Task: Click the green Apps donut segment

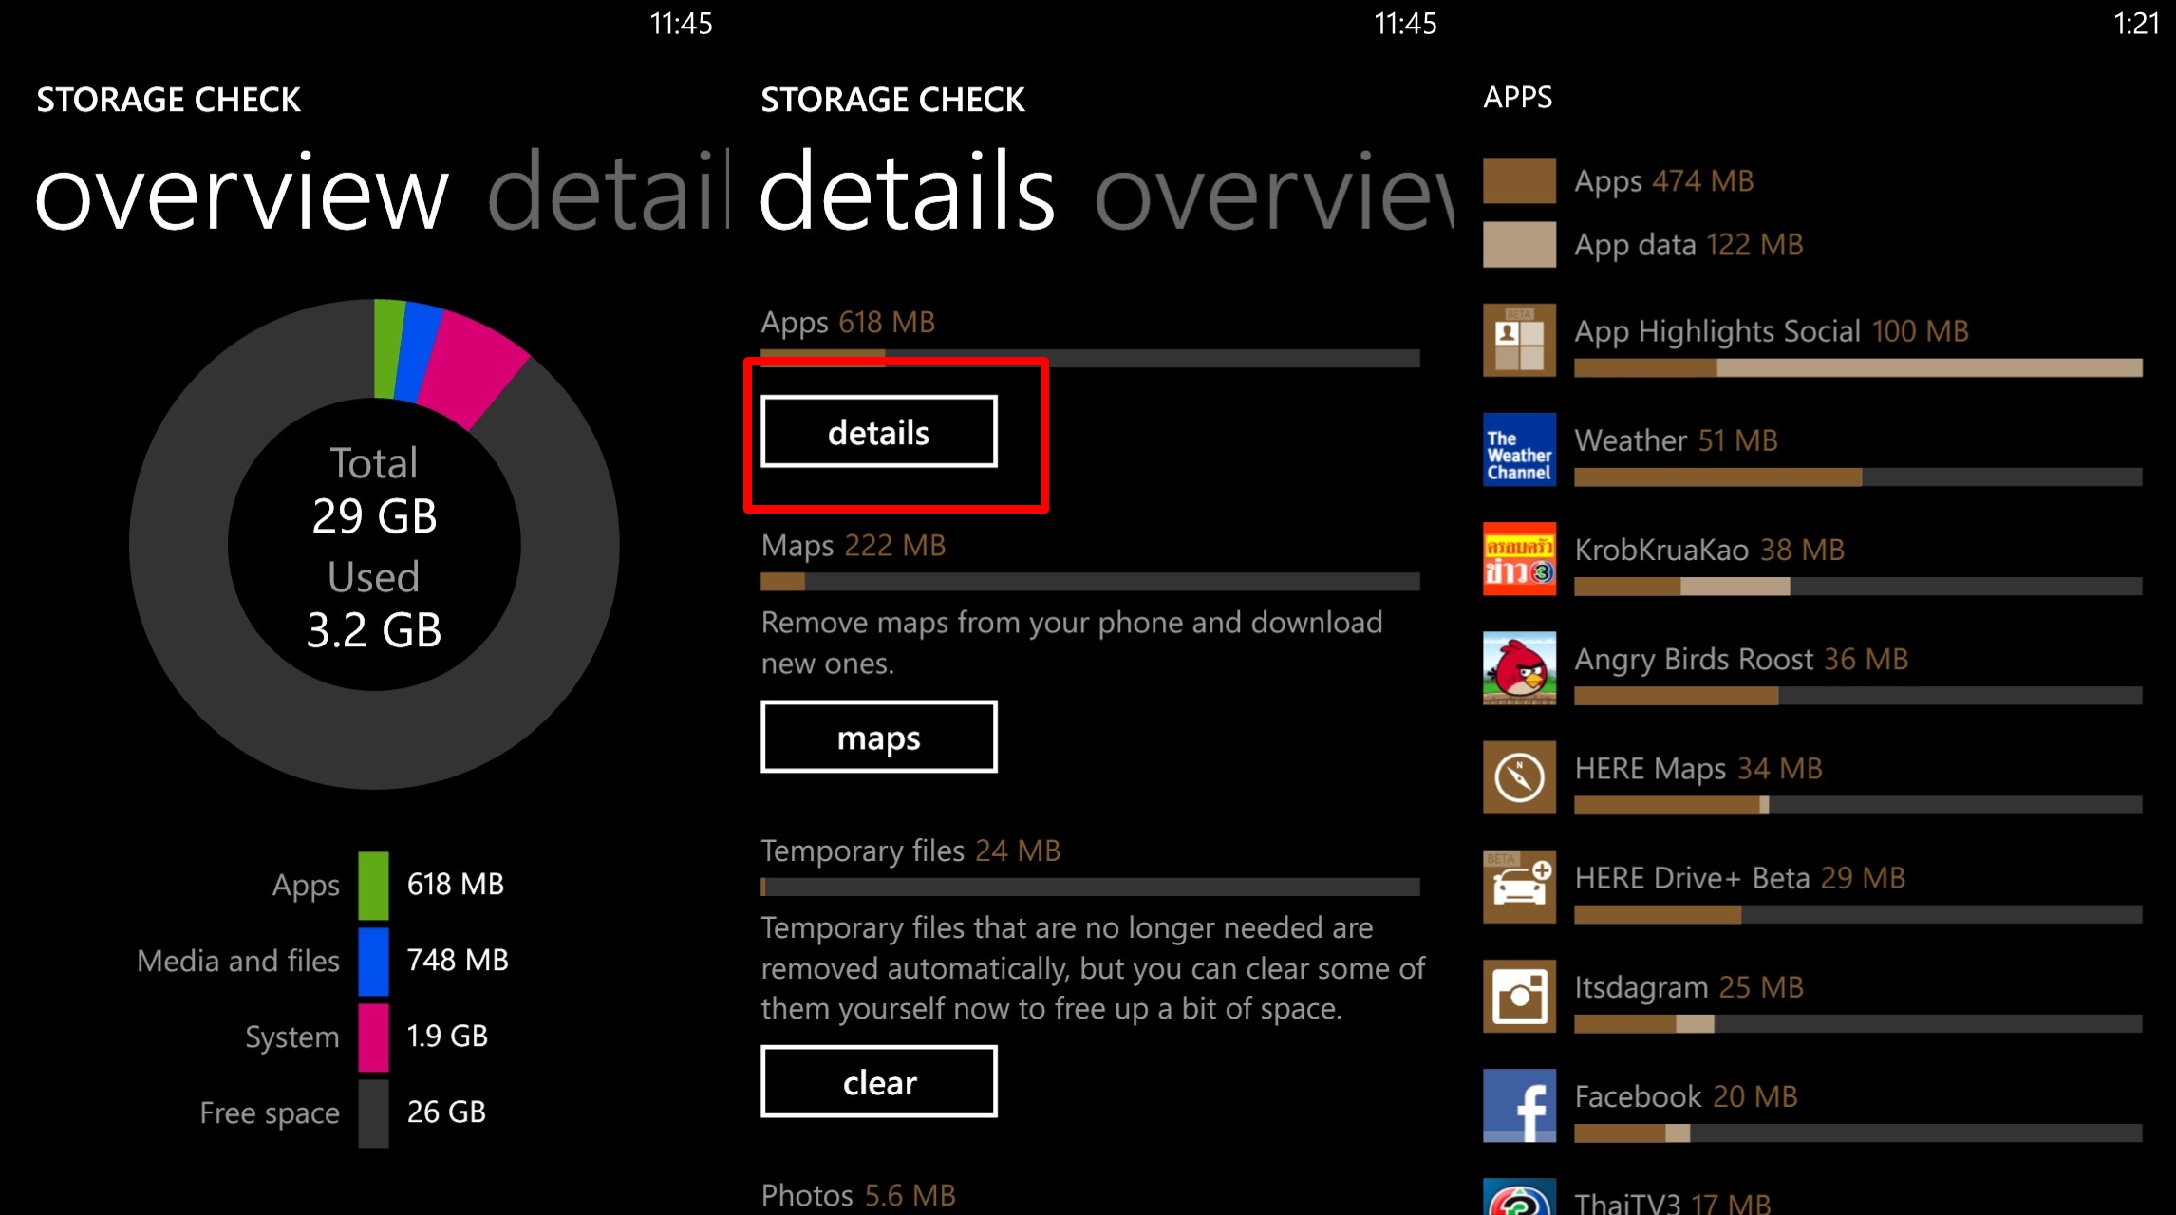Action: click(388, 348)
